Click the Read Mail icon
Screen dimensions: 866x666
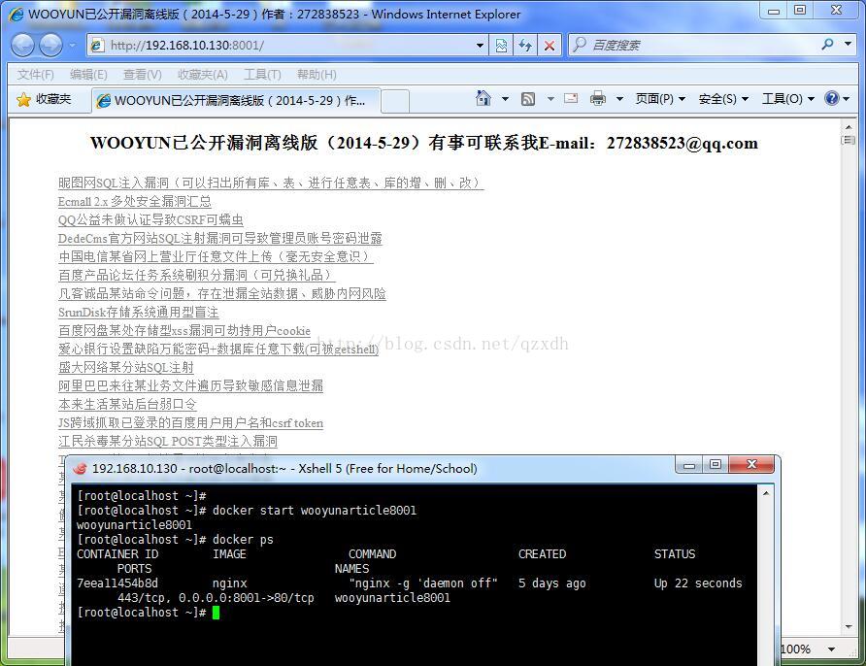coord(571,98)
